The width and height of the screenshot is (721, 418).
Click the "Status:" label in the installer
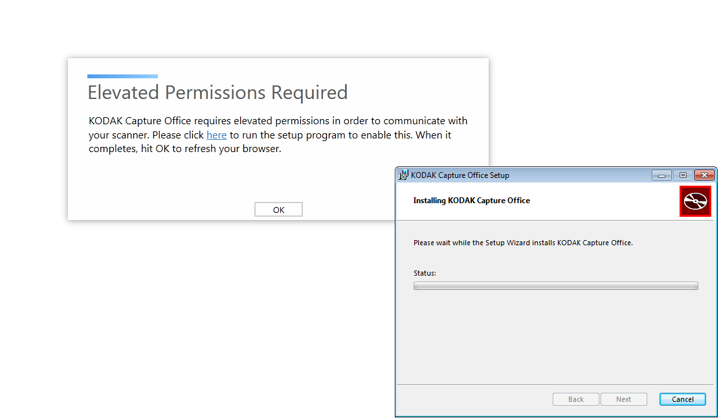pyautogui.click(x=425, y=273)
